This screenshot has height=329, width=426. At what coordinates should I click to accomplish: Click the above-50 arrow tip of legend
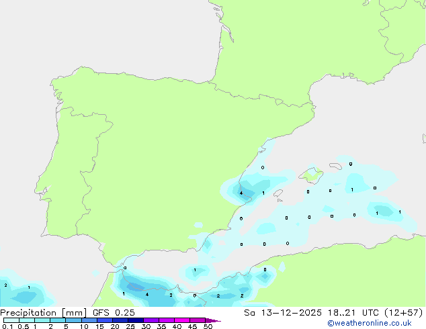(x=213, y=320)
